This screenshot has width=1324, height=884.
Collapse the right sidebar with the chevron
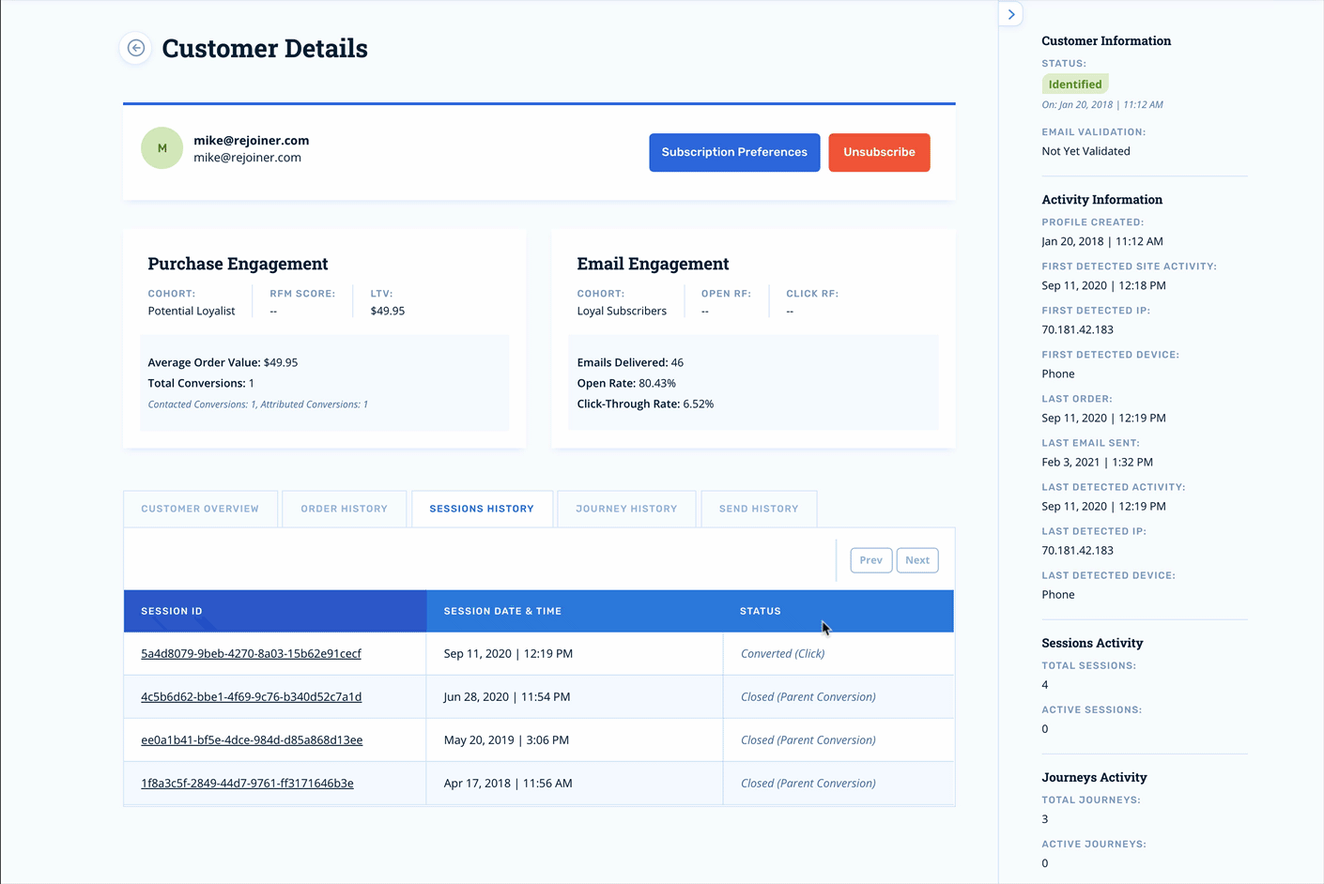pos(1011,14)
